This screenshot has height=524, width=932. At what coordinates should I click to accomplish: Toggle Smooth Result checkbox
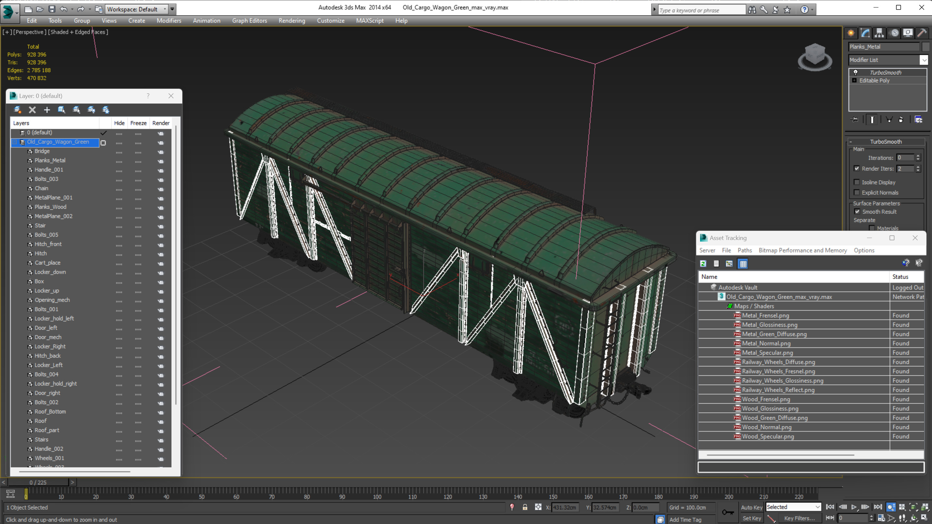point(857,211)
